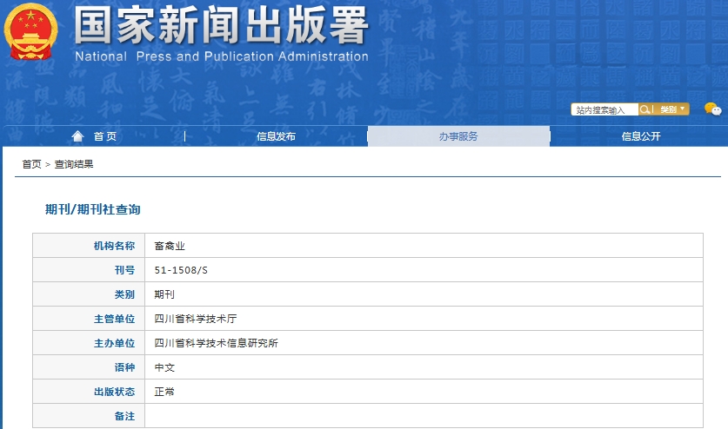Click the magnifier search icon
The height and width of the screenshot is (429, 728).
646,109
